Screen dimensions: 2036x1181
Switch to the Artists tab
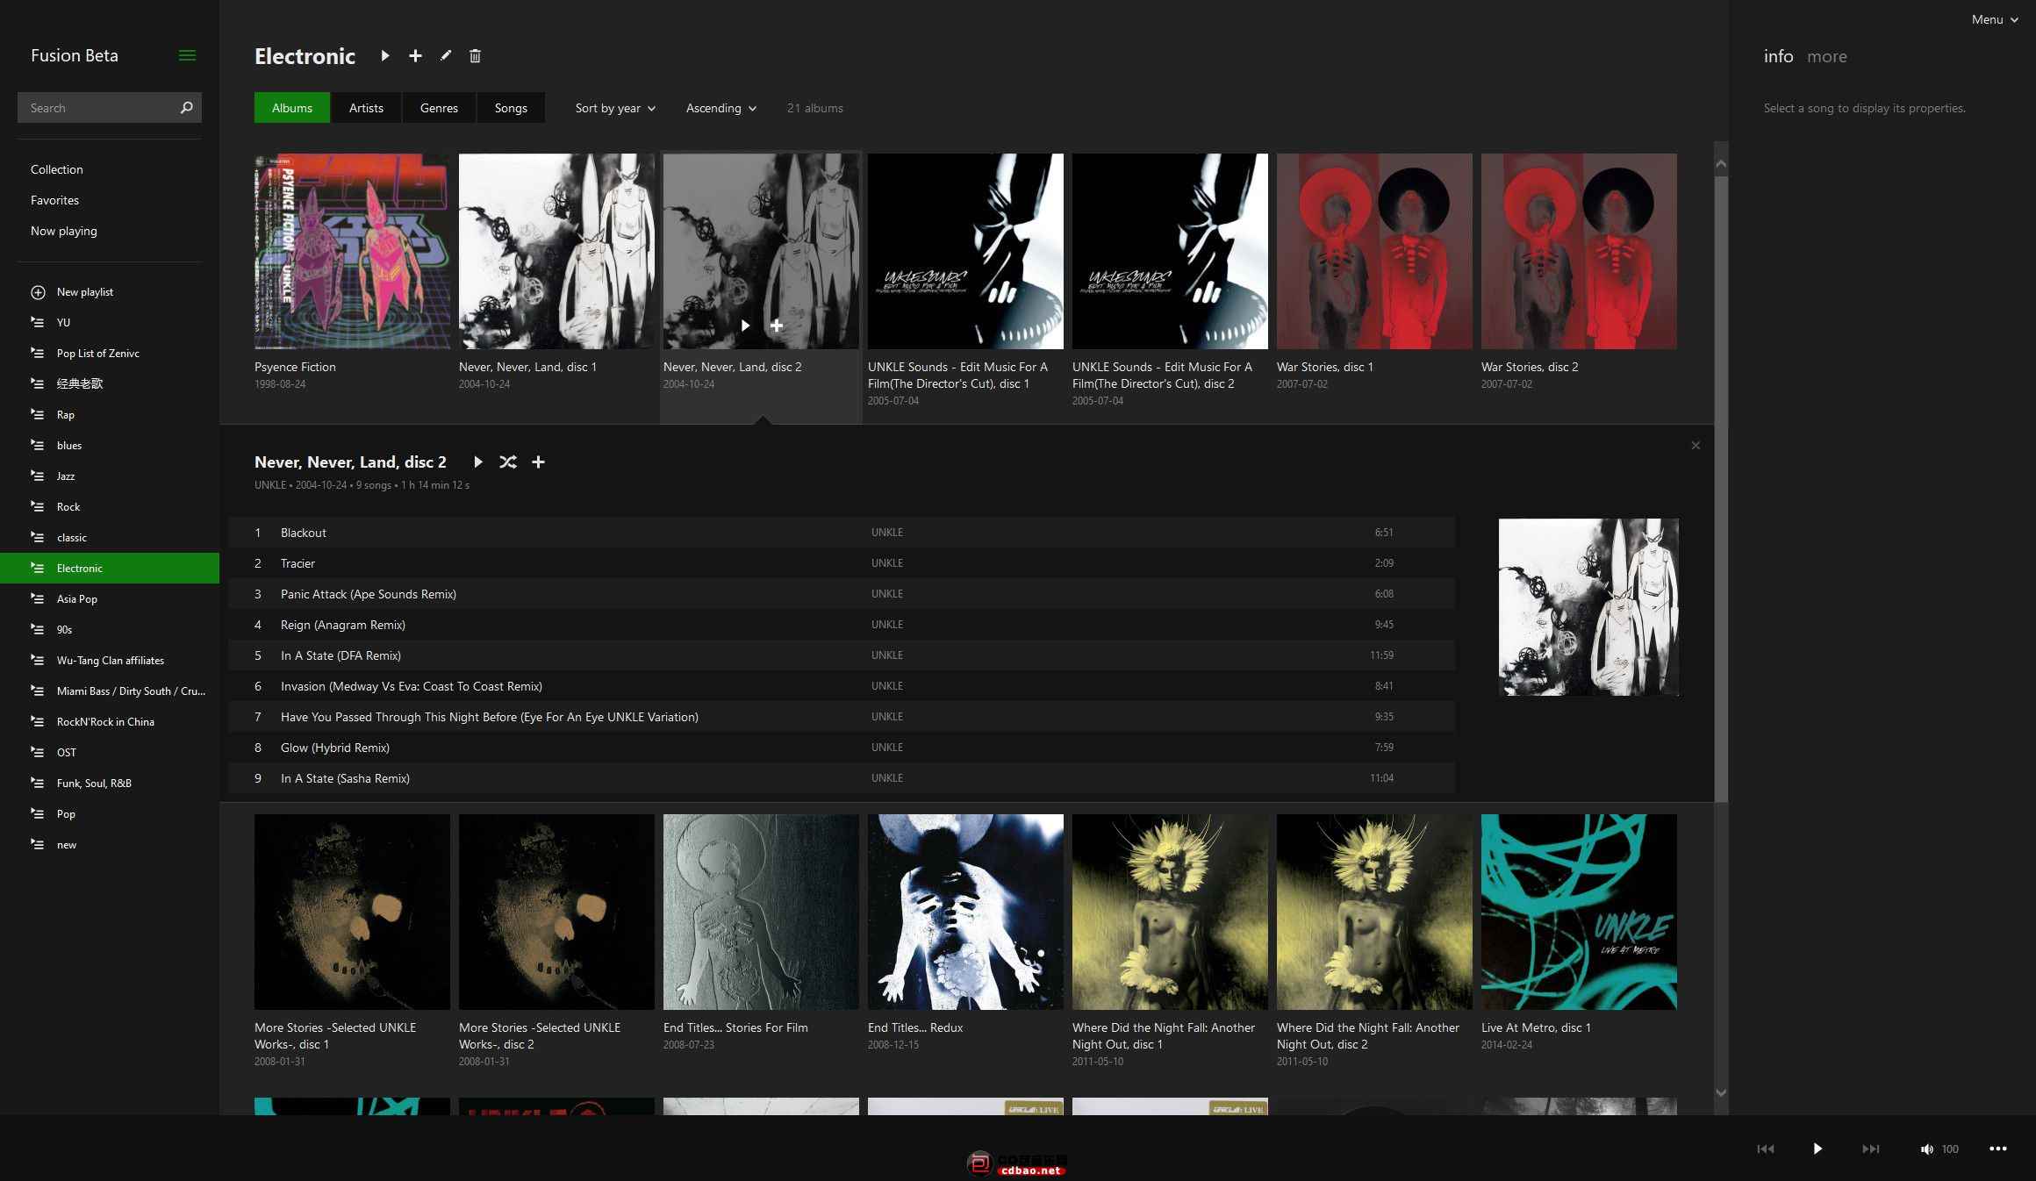coord(366,108)
